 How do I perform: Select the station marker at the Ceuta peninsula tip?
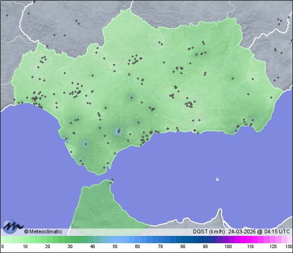113,181
